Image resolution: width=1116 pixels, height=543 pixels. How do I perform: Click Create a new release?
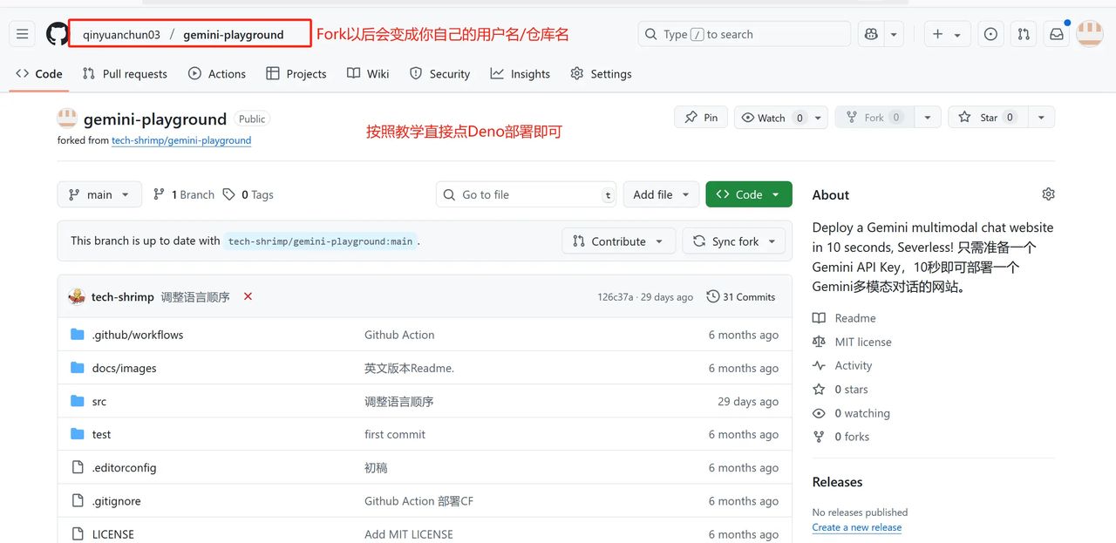coord(856,526)
